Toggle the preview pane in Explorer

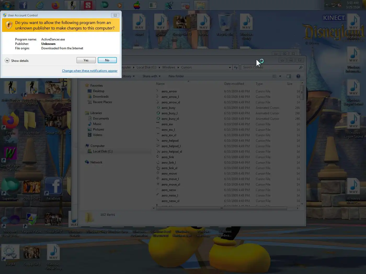point(289,76)
